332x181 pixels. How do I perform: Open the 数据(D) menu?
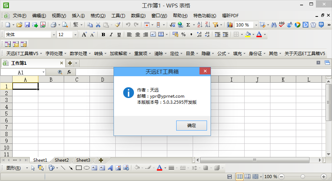138,16
